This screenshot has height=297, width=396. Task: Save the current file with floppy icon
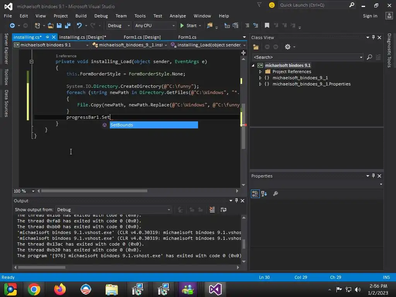tap(59, 26)
